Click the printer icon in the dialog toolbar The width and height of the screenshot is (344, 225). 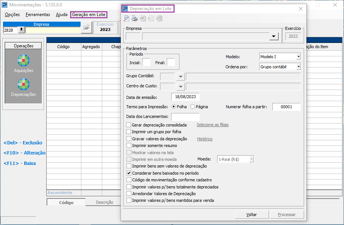(134, 18)
